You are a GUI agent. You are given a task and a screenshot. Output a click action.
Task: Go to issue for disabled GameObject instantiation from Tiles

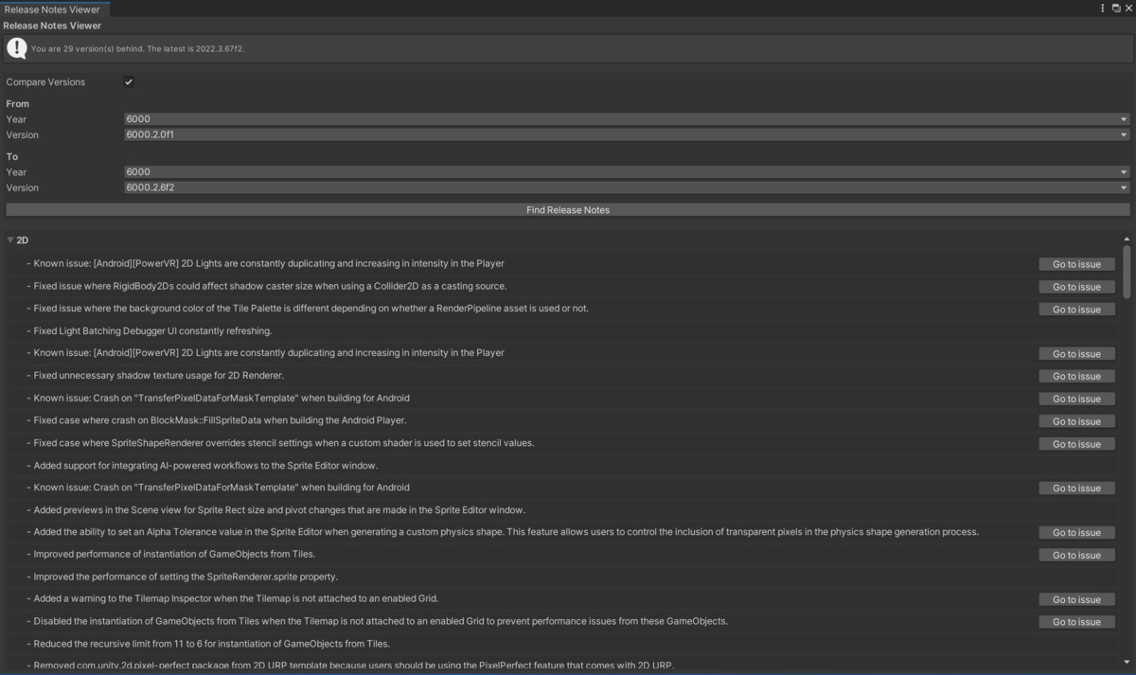point(1076,621)
